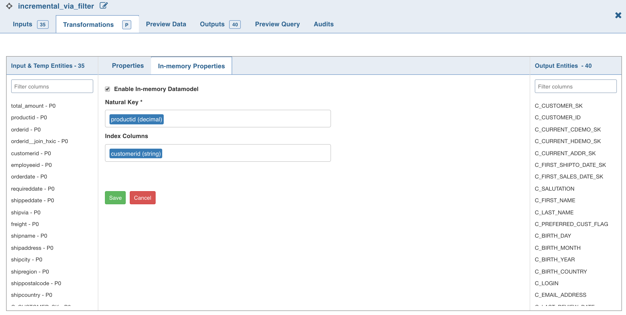626x315 pixels.
Task: Switch to the Properties sub-tab
Action: (128, 66)
